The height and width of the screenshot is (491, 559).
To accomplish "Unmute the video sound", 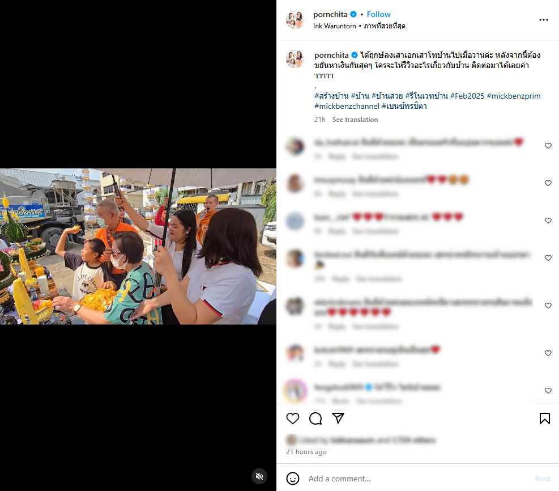I will (259, 476).
